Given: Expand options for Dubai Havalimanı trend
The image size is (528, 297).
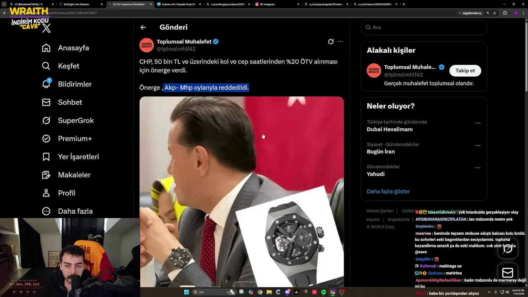Looking at the screenshot, I should (478, 123).
